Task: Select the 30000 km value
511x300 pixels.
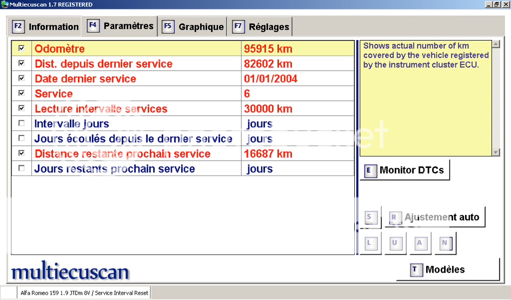Action: coord(268,109)
